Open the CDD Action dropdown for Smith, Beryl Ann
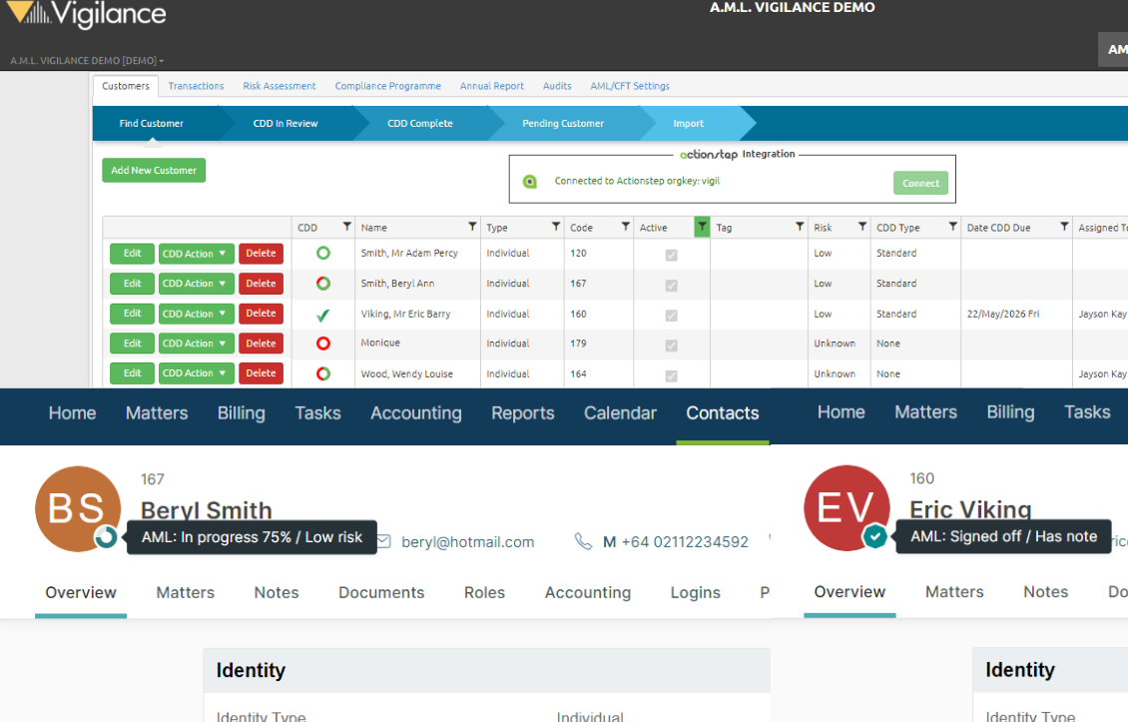Image resolution: width=1128 pixels, height=722 pixels. (x=196, y=283)
